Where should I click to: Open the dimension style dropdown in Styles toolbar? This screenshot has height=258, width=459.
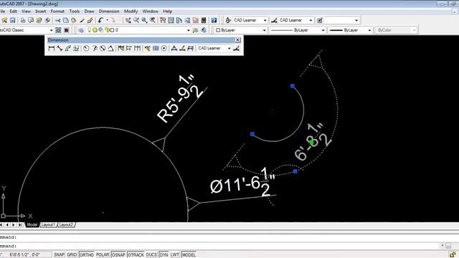311,20
